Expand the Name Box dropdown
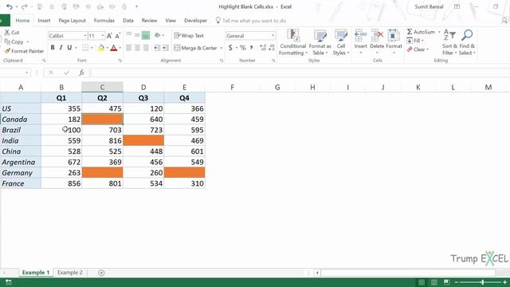This screenshot has width=510, height=287. tap(26, 73)
